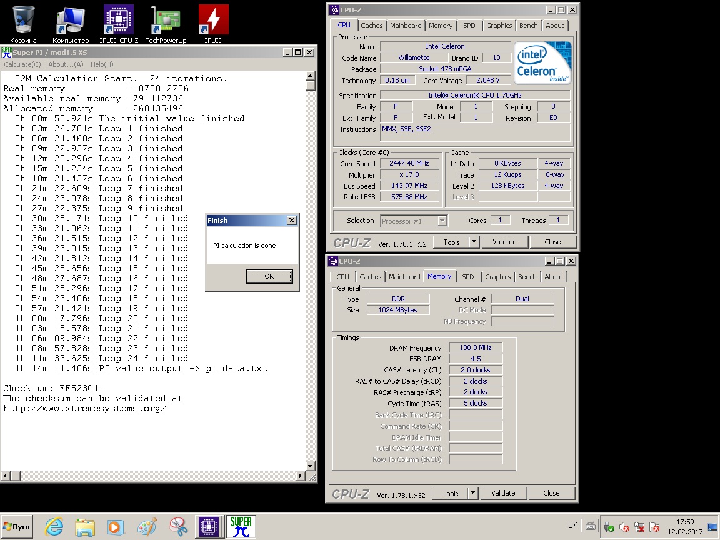Switch to Bench tab in upper CPU-Z

[x=528, y=26]
